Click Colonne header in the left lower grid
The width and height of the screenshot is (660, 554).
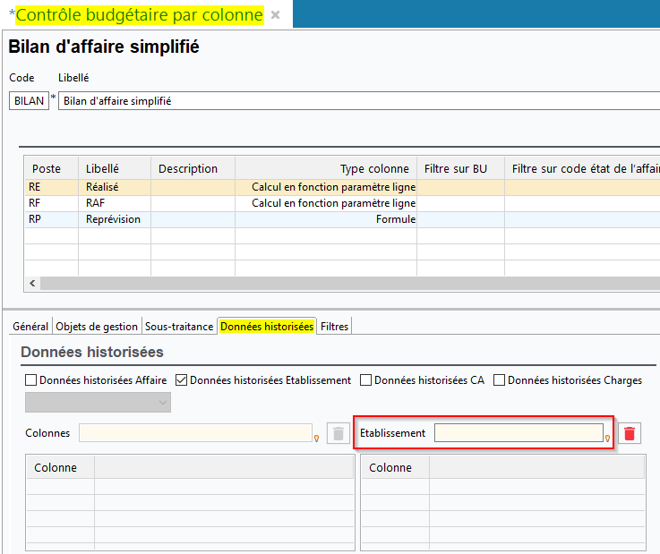coord(61,468)
